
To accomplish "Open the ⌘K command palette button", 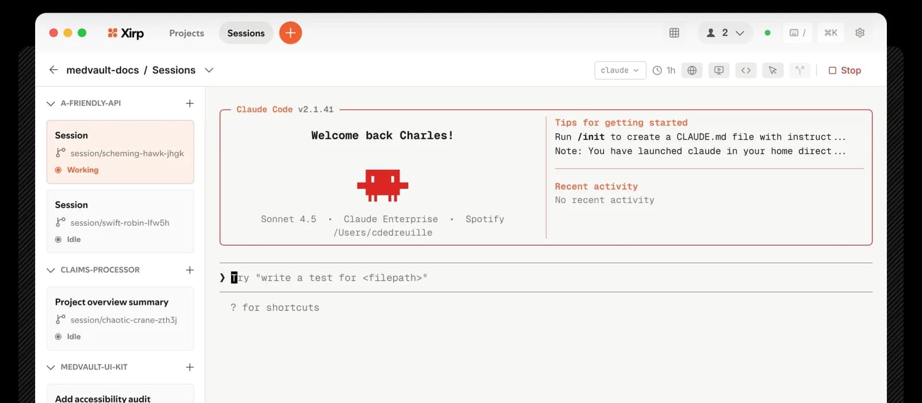I will point(831,33).
